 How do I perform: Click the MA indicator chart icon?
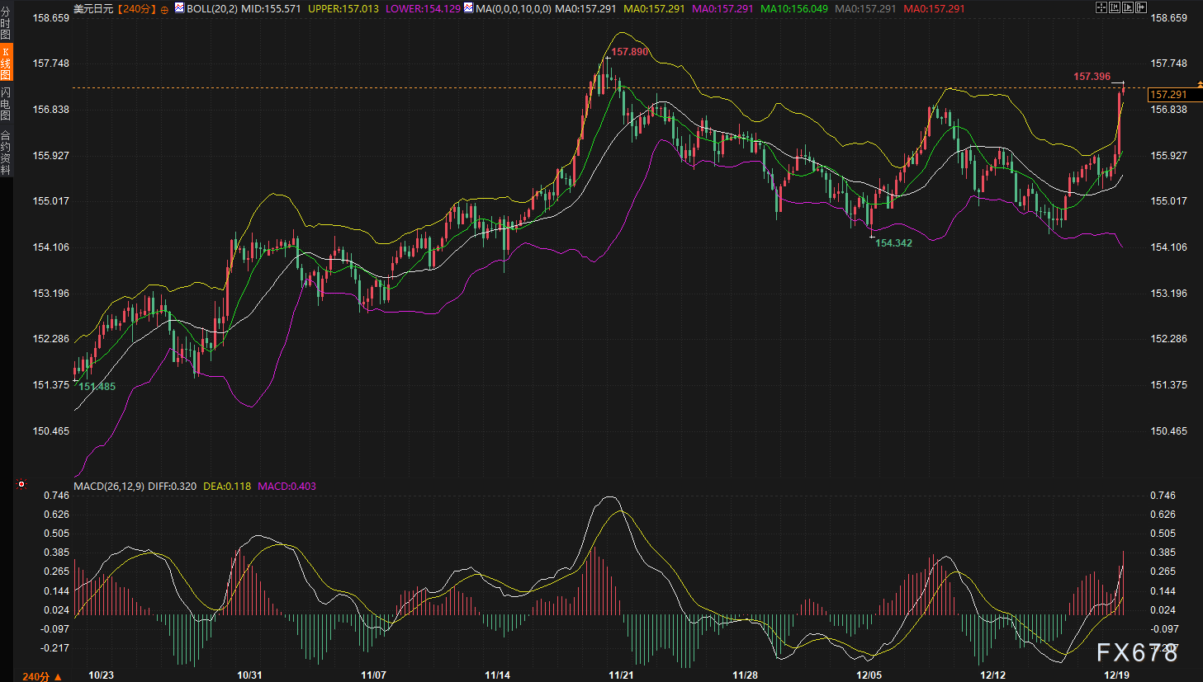(x=468, y=8)
